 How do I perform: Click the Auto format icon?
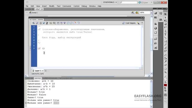(x=47, y=23)
